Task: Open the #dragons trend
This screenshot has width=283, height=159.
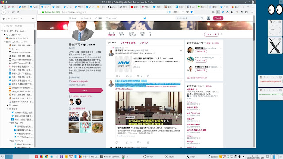Action: coord(191,102)
